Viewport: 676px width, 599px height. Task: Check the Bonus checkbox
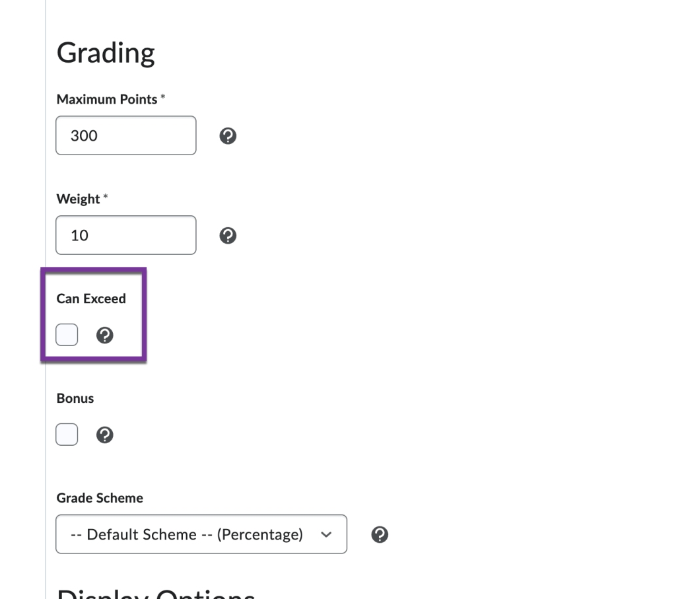(x=66, y=434)
